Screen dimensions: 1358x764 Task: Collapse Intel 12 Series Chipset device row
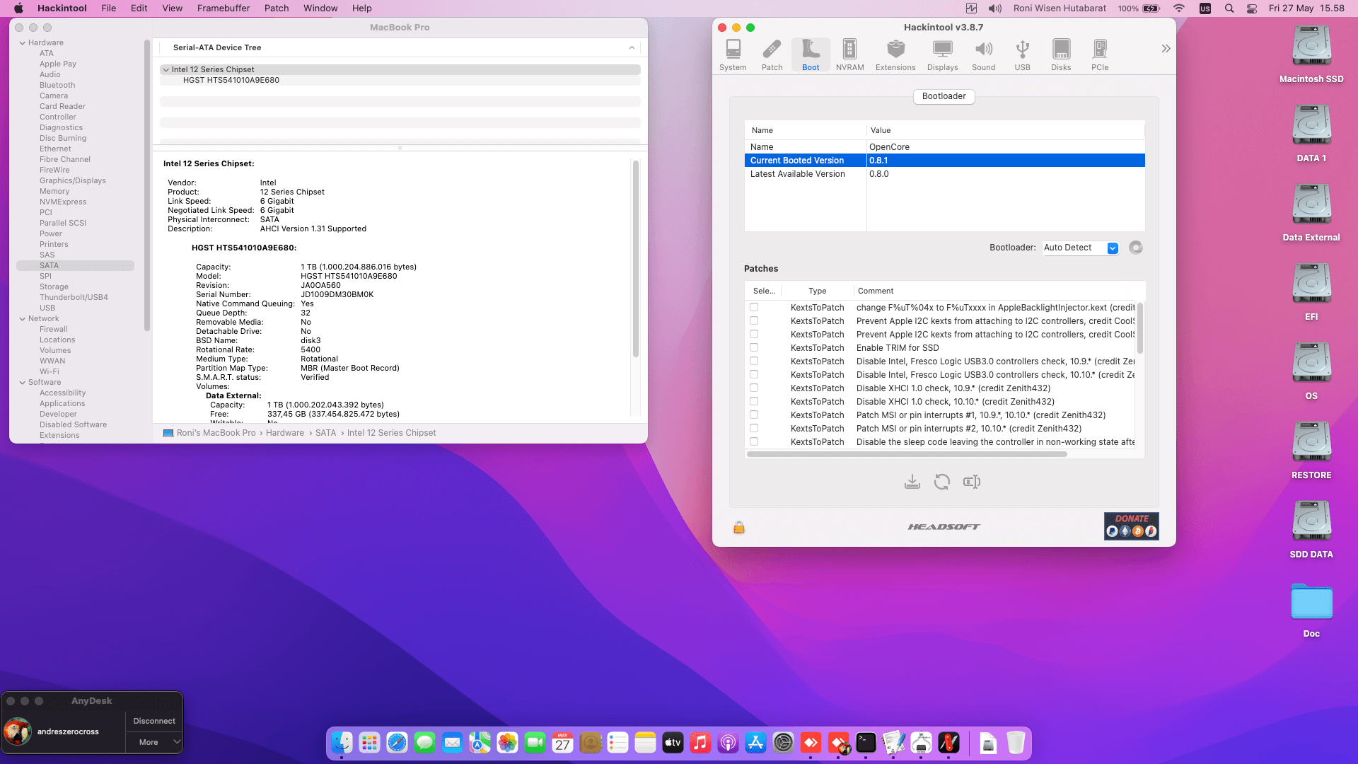[166, 70]
